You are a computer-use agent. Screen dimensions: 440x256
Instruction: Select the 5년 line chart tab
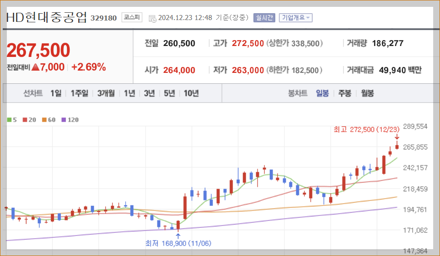(169, 93)
